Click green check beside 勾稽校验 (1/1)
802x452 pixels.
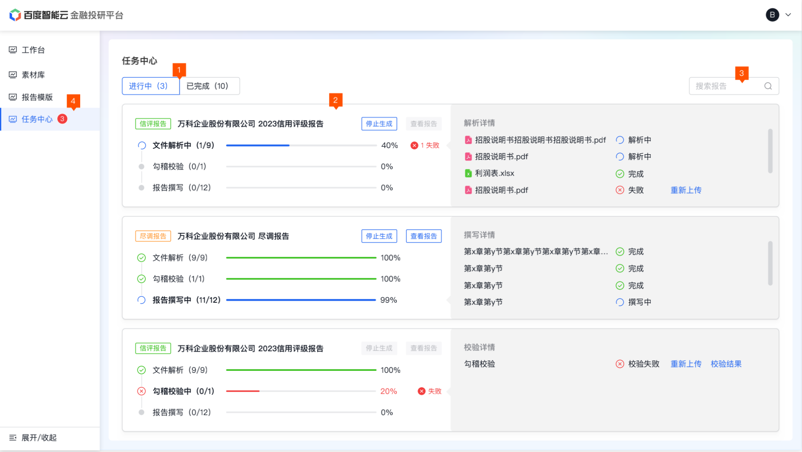pyautogui.click(x=142, y=279)
